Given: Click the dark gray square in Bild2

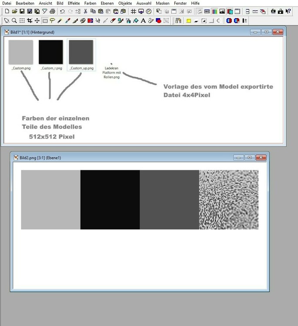Looking at the screenshot, I should click(x=169, y=200).
